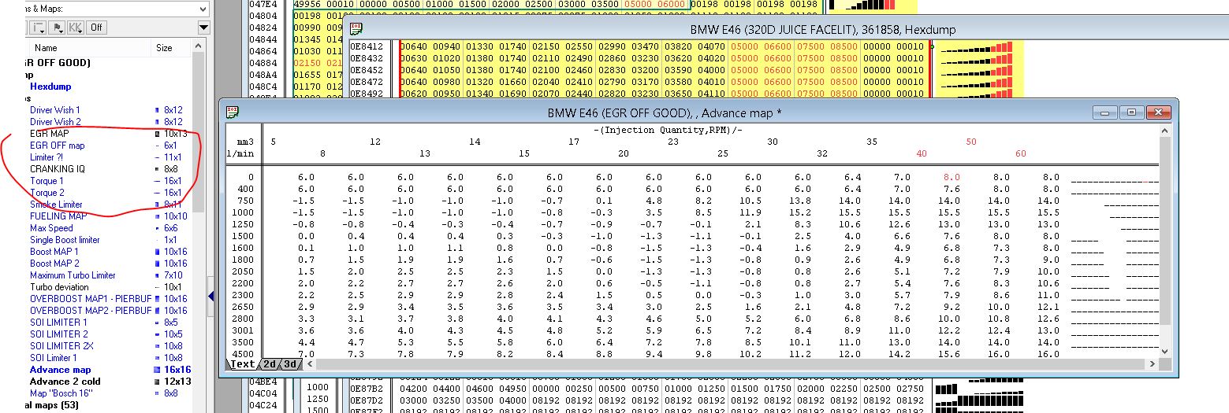Select the Torque 1 map
The width and height of the screenshot is (1229, 413).
47,181
